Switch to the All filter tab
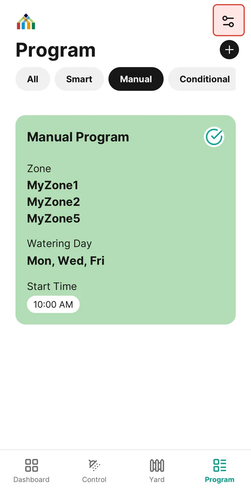The width and height of the screenshot is (251, 493). (x=33, y=79)
